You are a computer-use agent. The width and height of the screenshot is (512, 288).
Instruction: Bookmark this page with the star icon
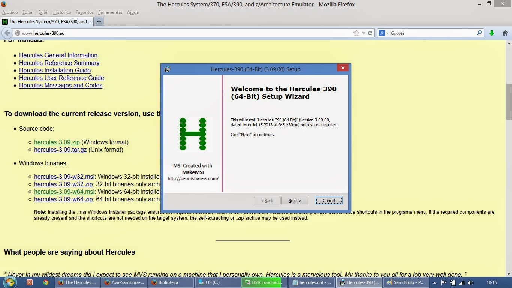click(x=356, y=33)
